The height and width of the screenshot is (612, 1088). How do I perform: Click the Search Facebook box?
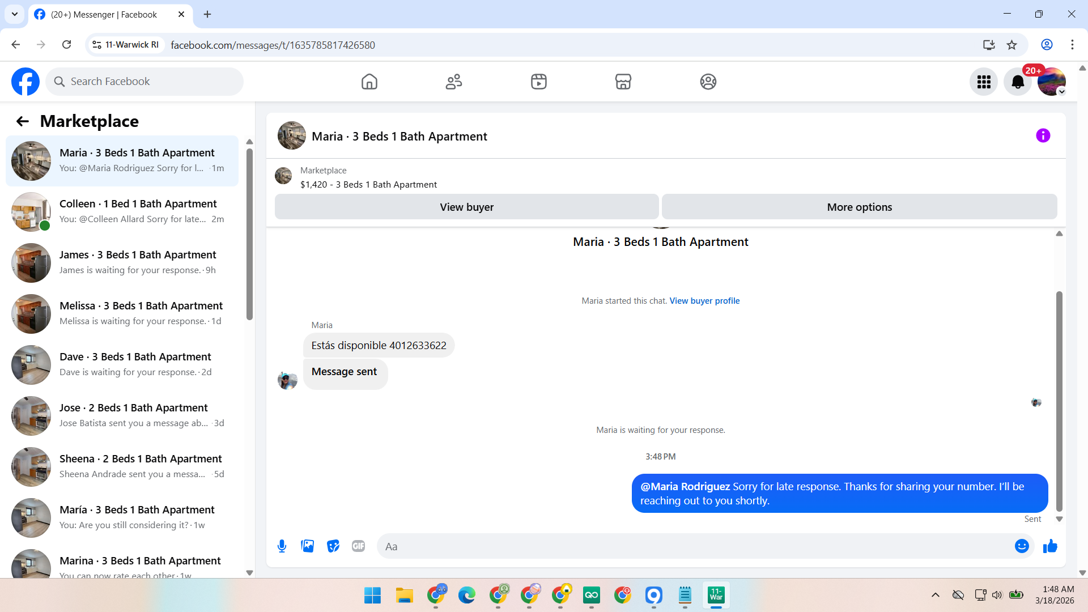tap(144, 82)
